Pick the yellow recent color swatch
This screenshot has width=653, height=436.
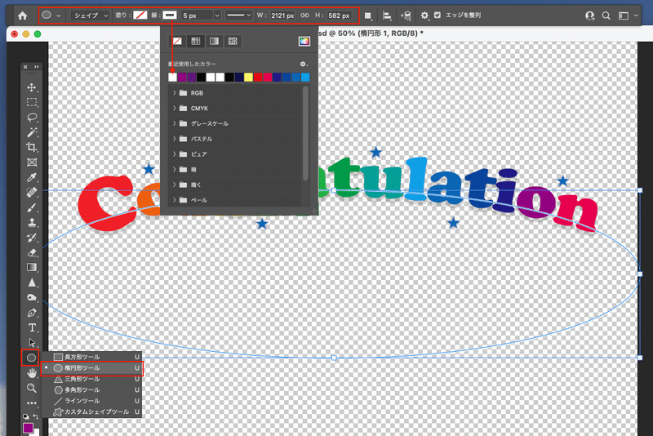pyautogui.click(x=249, y=77)
